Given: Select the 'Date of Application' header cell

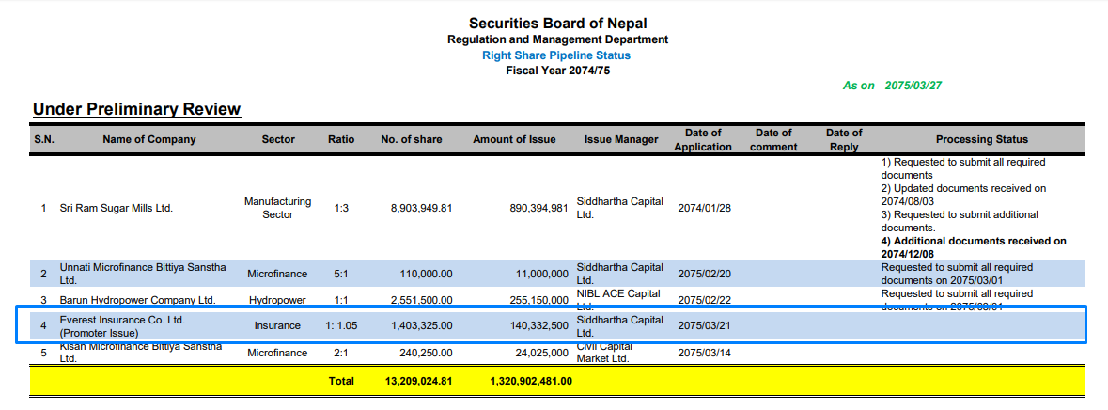Looking at the screenshot, I should 703,139.
